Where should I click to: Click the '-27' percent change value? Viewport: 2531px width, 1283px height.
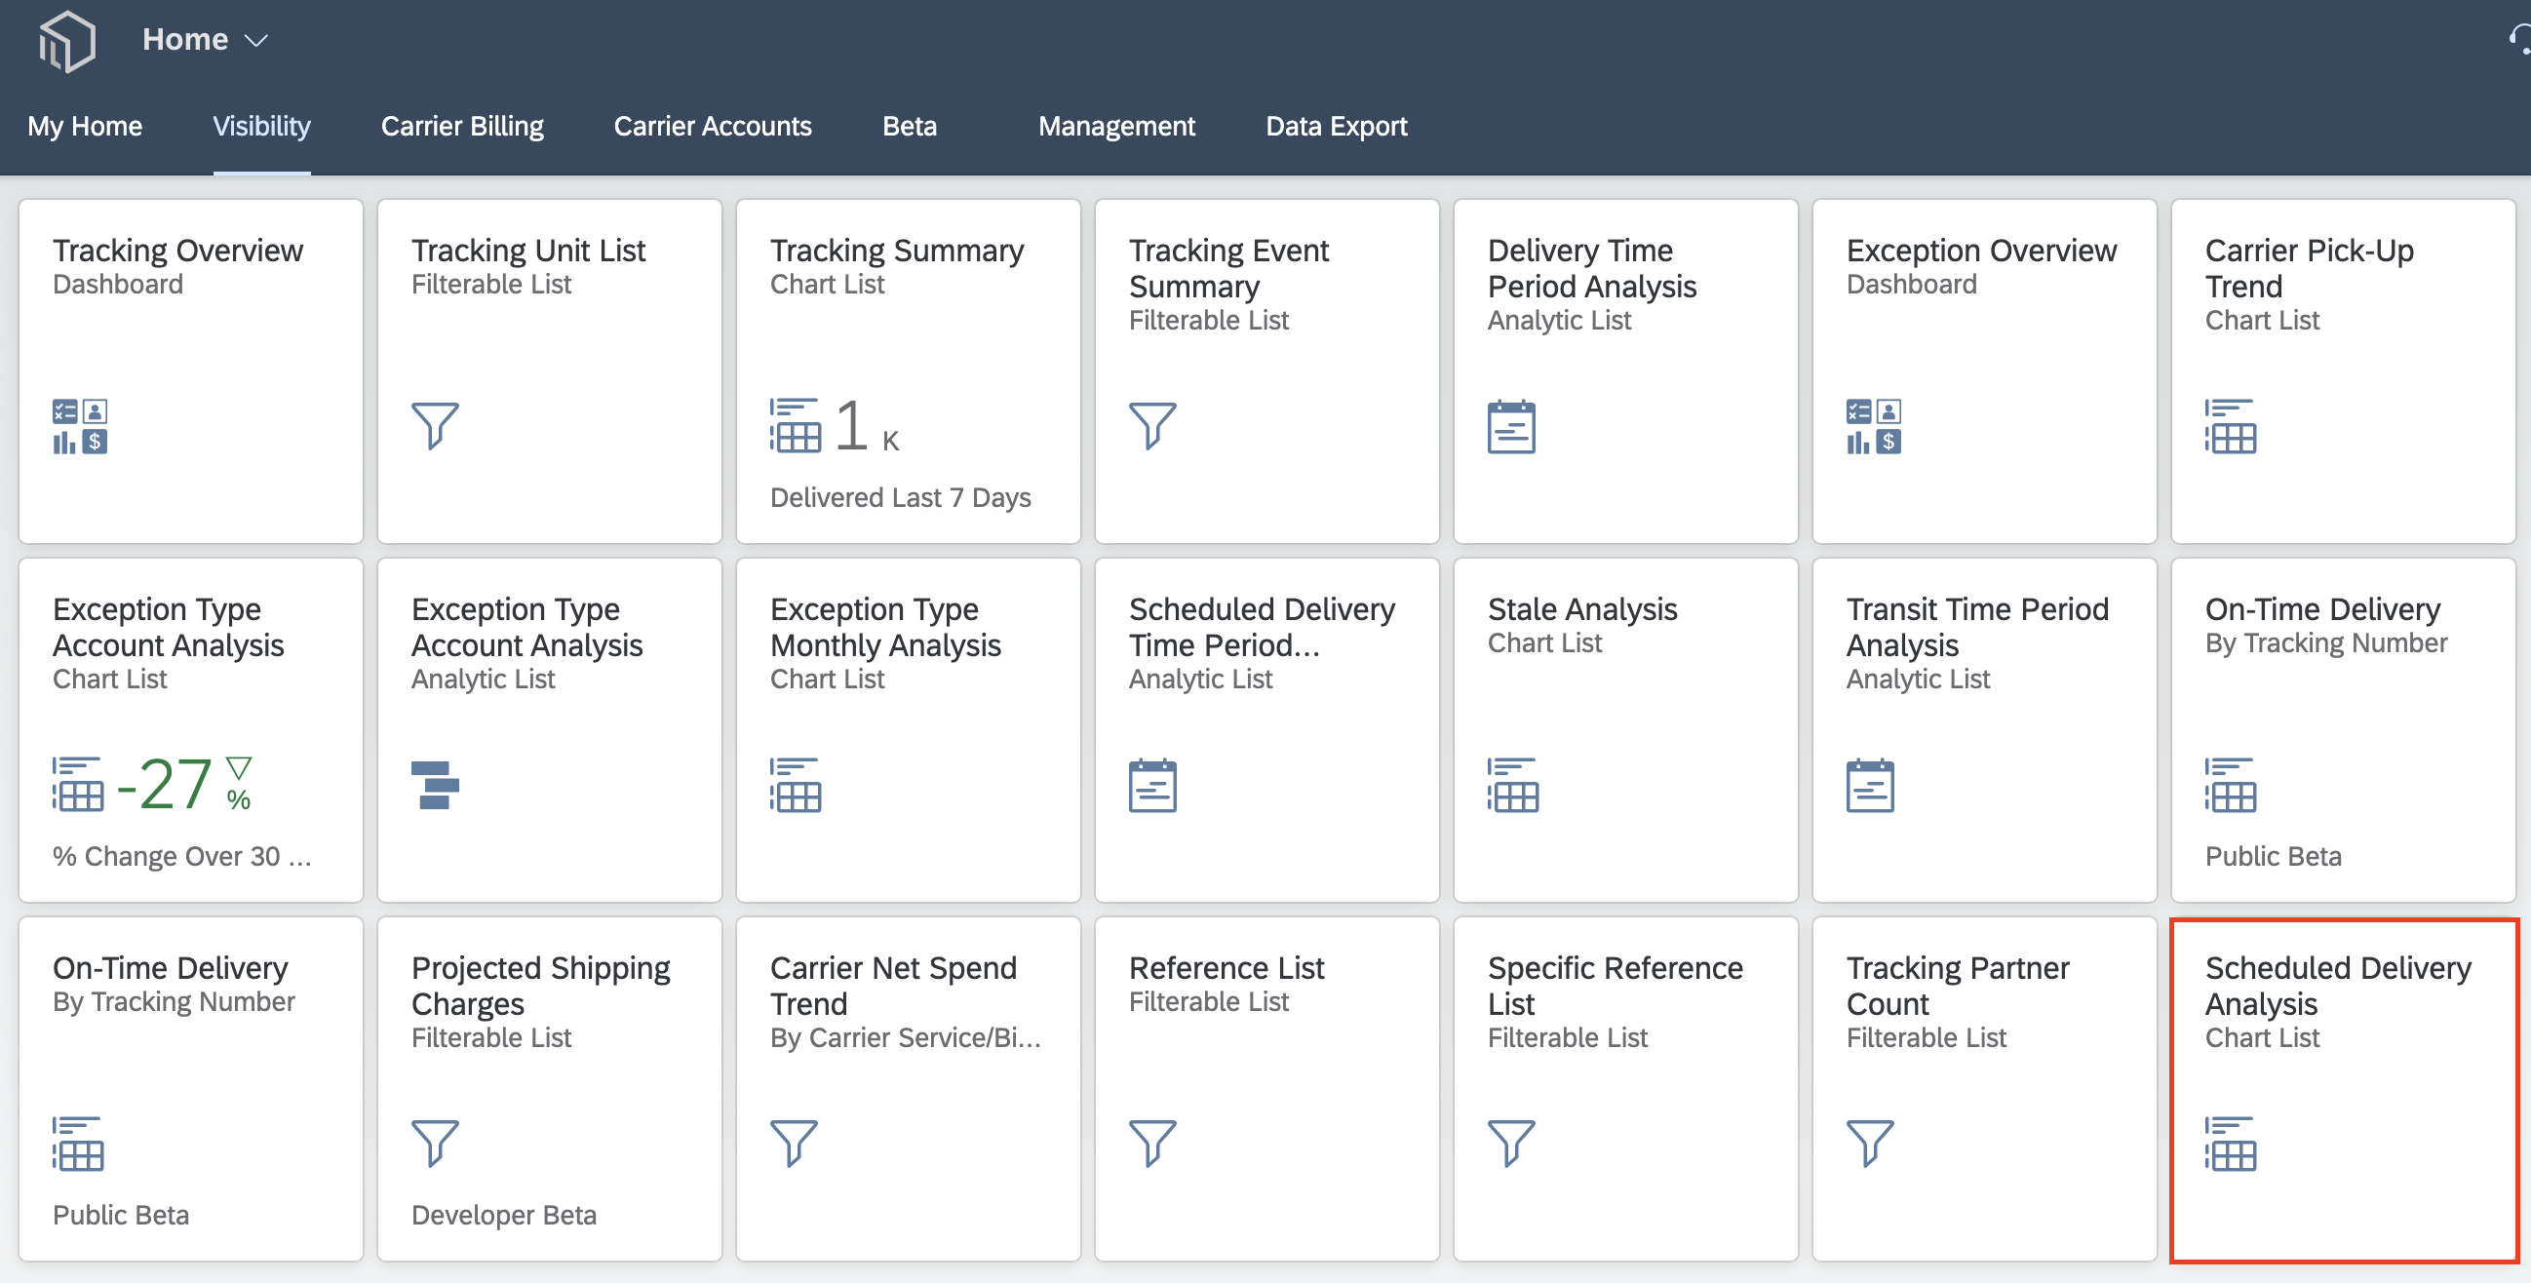(x=164, y=784)
